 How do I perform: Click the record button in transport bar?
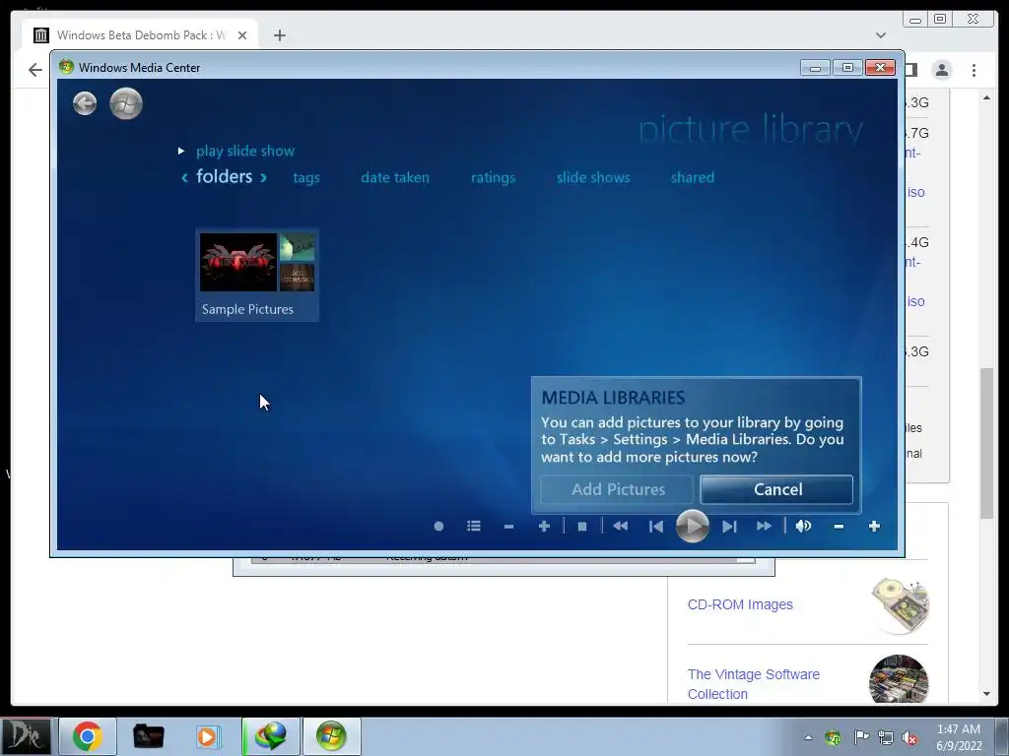(438, 527)
